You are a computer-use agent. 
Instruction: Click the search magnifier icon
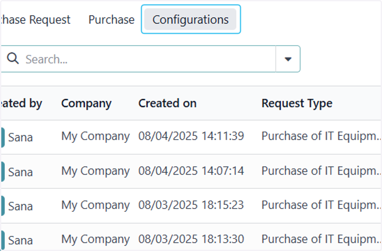point(13,59)
